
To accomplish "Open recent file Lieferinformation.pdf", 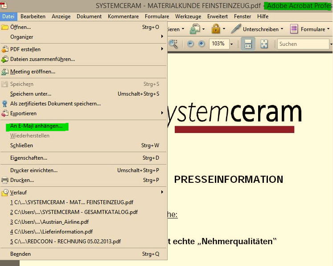I will [x=83, y=232].
